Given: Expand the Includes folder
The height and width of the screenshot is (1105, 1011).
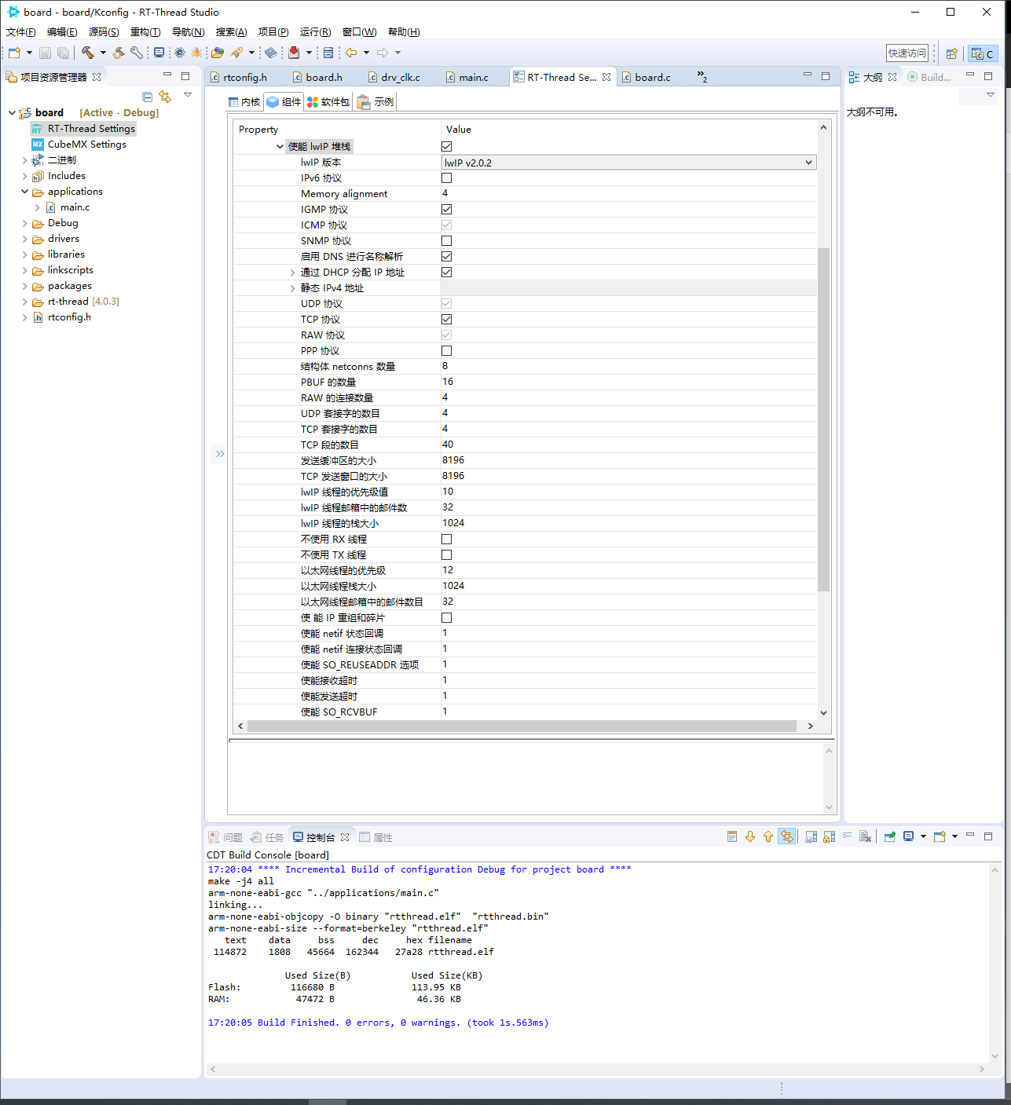Looking at the screenshot, I should point(25,176).
